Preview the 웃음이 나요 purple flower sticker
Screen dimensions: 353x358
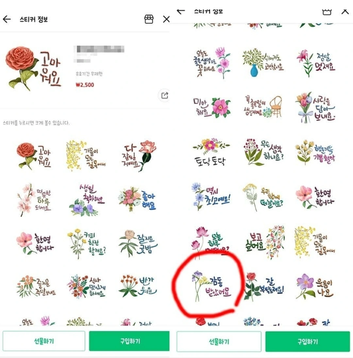pyautogui.click(x=315, y=287)
